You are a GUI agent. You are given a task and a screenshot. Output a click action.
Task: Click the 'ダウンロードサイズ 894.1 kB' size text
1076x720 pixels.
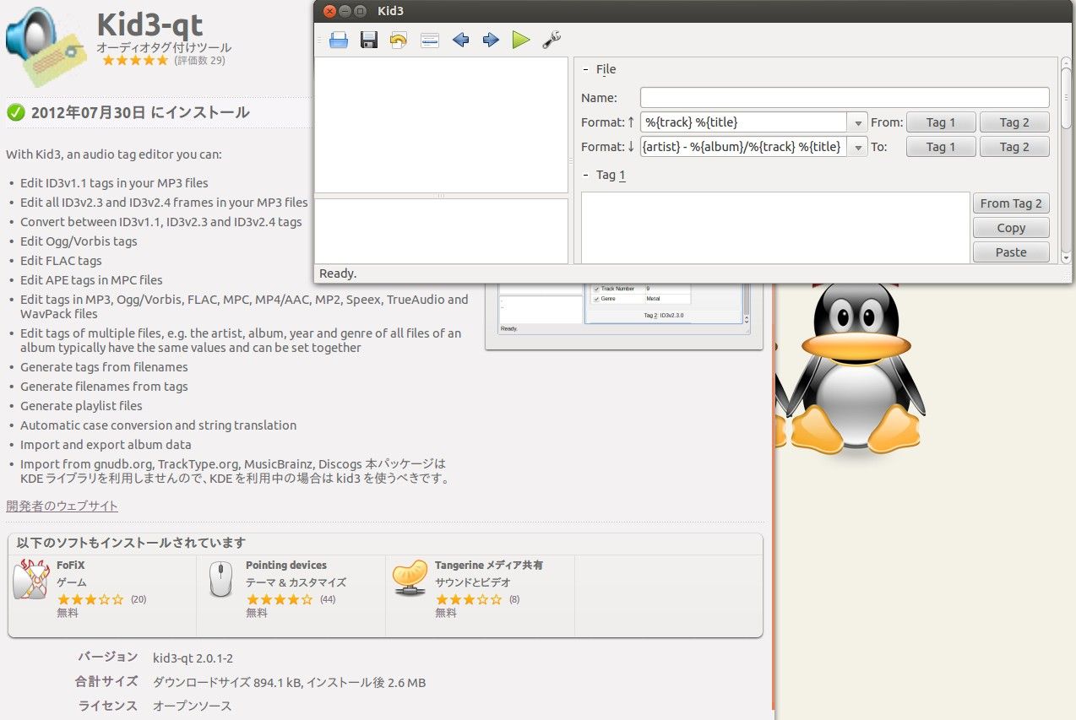click(x=226, y=682)
